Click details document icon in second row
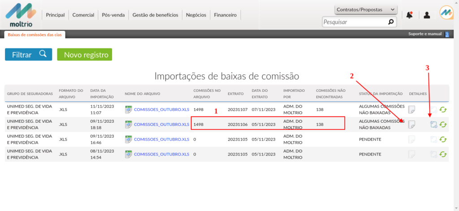The width and height of the screenshot is (459, 211). tap(411, 125)
